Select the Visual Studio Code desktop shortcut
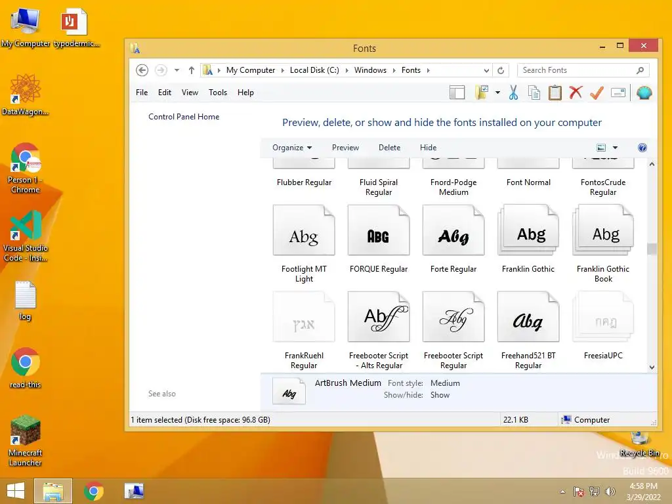The image size is (672, 504). click(x=26, y=236)
